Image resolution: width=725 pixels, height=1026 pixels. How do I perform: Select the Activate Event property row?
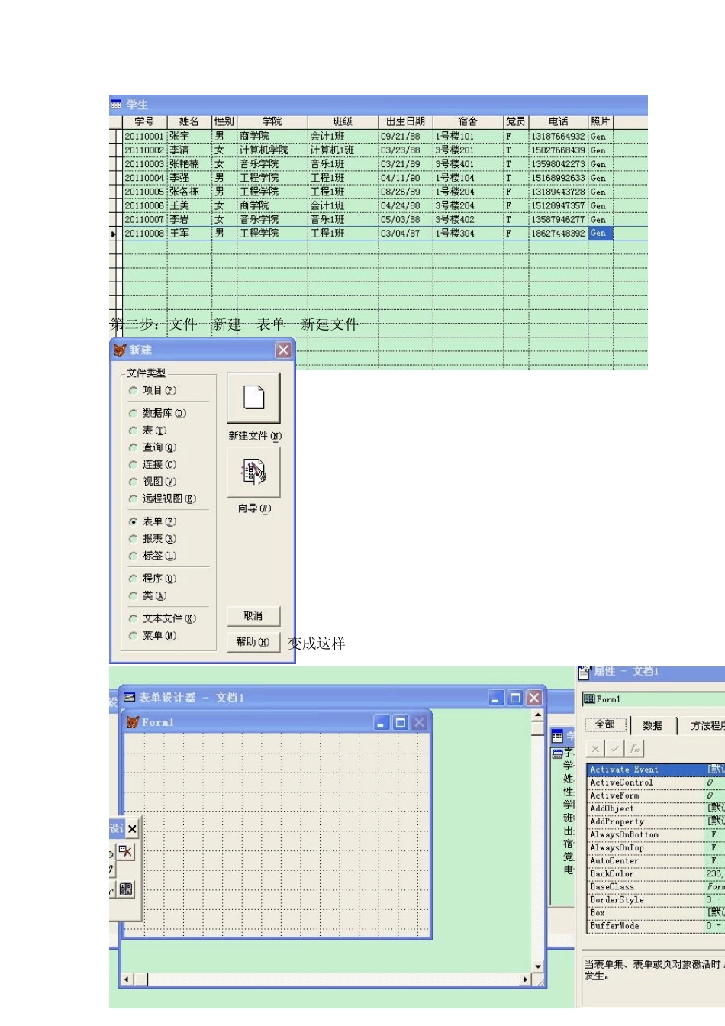click(x=656, y=769)
